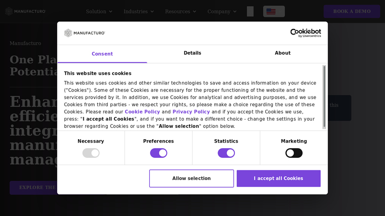The height and width of the screenshot is (216, 385).
Task: Select the Consent tab
Action: point(102,54)
